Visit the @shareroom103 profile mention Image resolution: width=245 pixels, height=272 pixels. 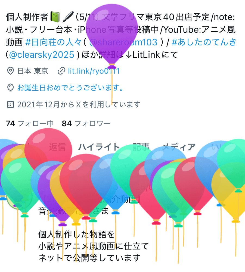pyautogui.click(x=123, y=42)
